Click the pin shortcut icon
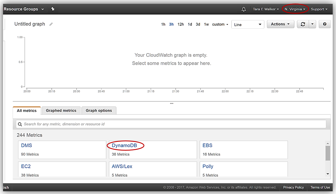 (53, 9)
